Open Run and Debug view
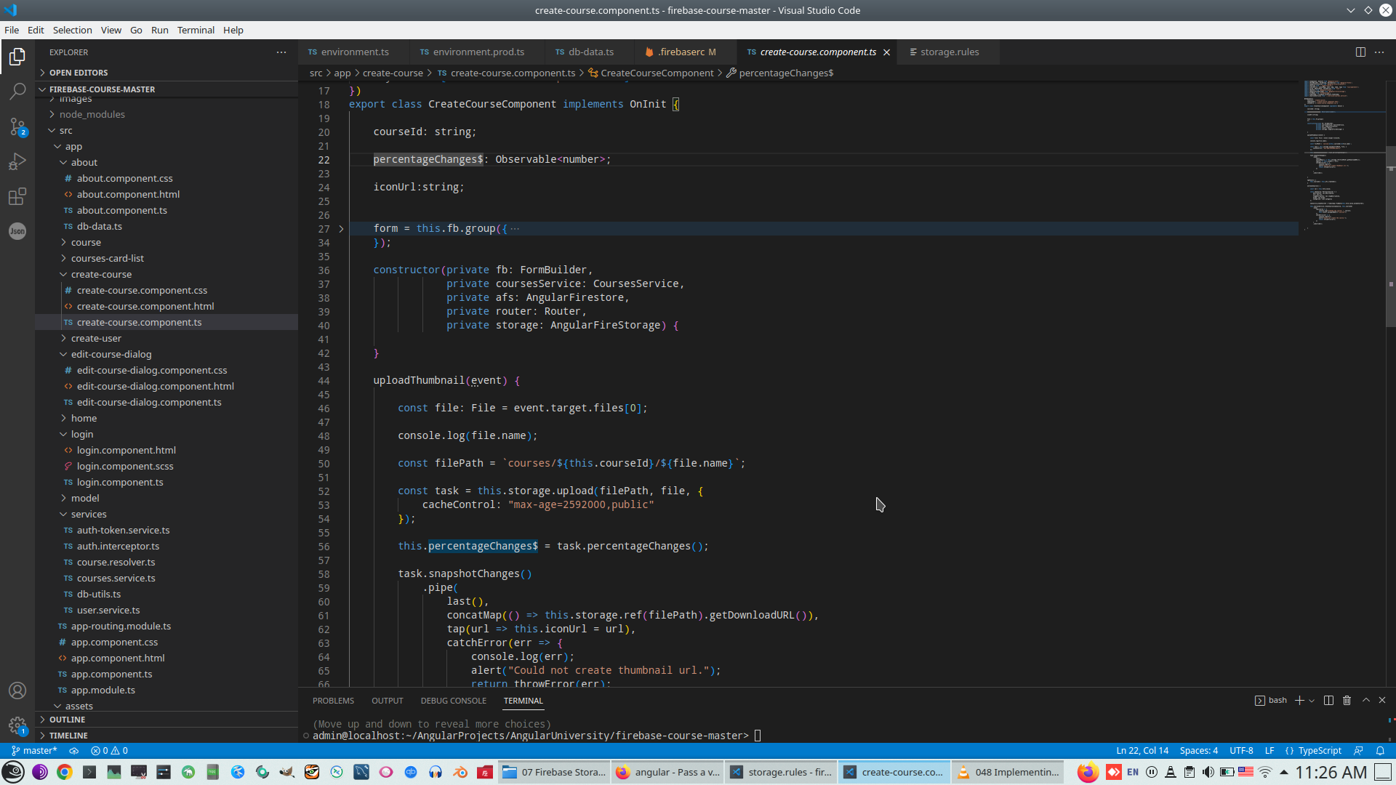1396x785 pixels. [17, 161]
